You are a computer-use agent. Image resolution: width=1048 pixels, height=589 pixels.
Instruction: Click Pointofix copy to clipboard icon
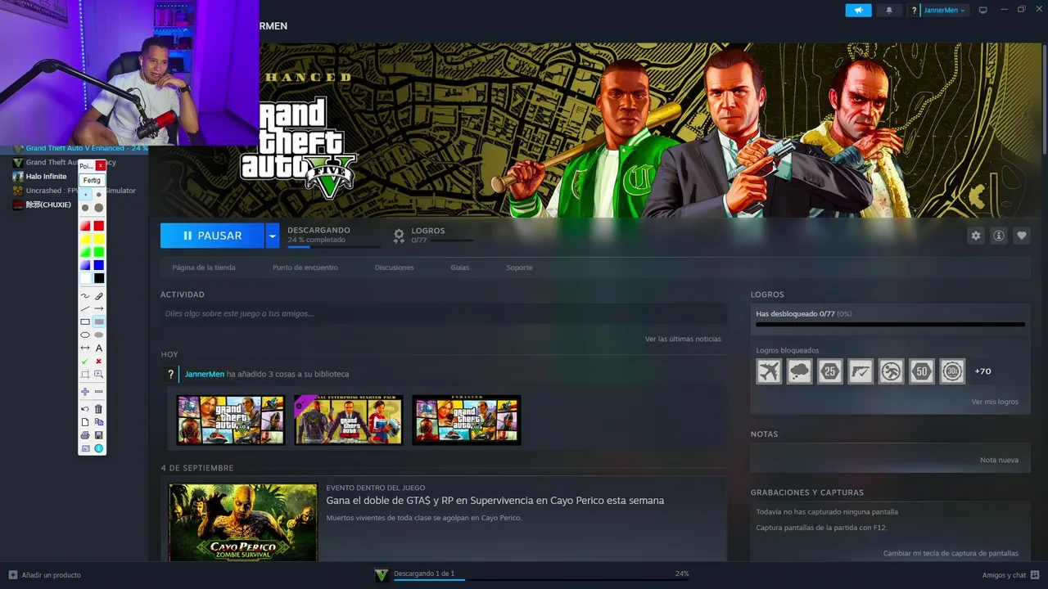coord(99,422)
